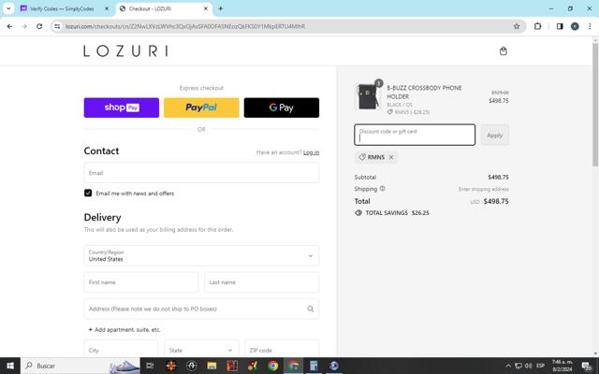The height and width of the screenshot is (374, 599).
Task: Pay with PayPal express checkout
Action: [x=201, y=108]
